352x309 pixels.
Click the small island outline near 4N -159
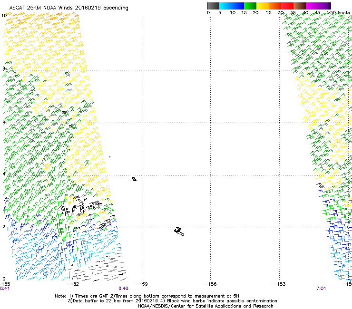pos(134,179)
